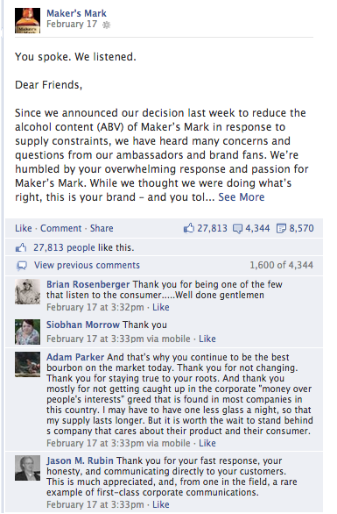Expand the post with See More
The width and height of the screenshot is (337, 514).
click(x=242, y=197)
